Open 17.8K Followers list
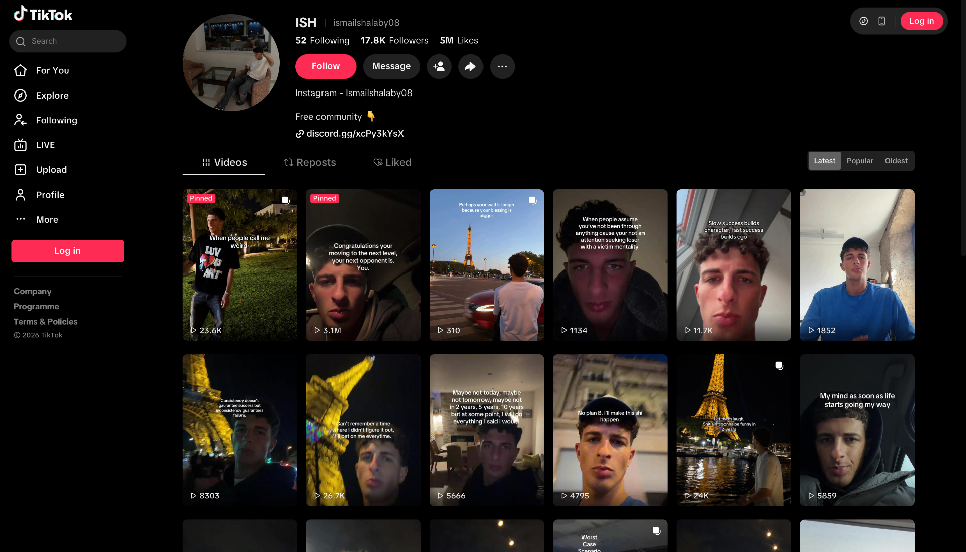The image size is (966, 552). [394, 41]
